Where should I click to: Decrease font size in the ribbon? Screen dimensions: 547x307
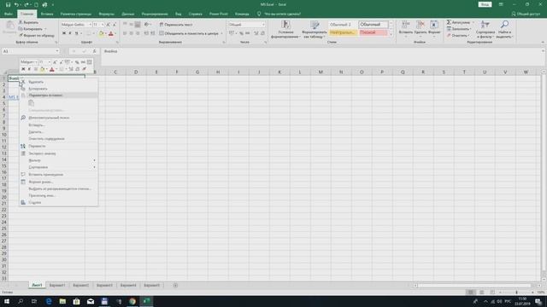pos(114,25)
